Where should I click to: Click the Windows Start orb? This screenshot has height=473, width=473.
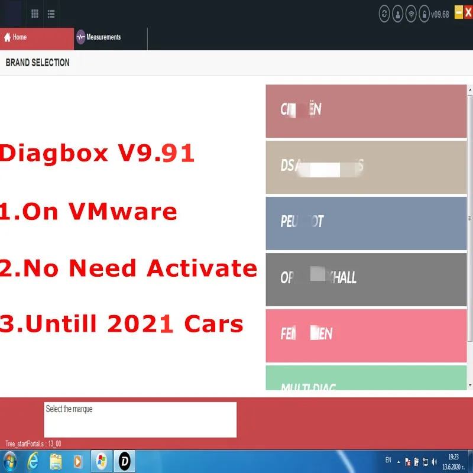[x=9, y=461]
